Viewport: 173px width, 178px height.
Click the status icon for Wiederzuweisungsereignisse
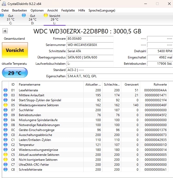tap(5, 150)
